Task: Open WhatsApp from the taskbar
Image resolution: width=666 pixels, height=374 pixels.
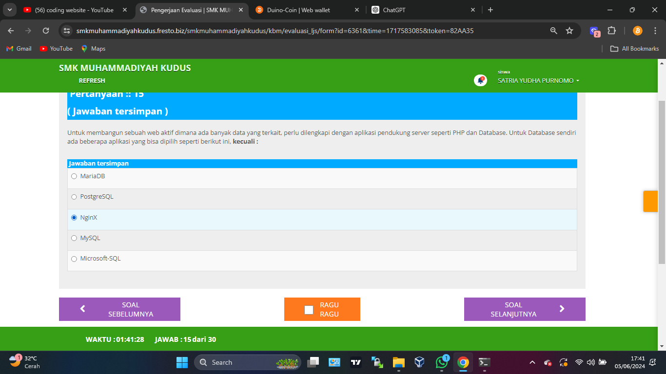Action: (x=442, y=362)
